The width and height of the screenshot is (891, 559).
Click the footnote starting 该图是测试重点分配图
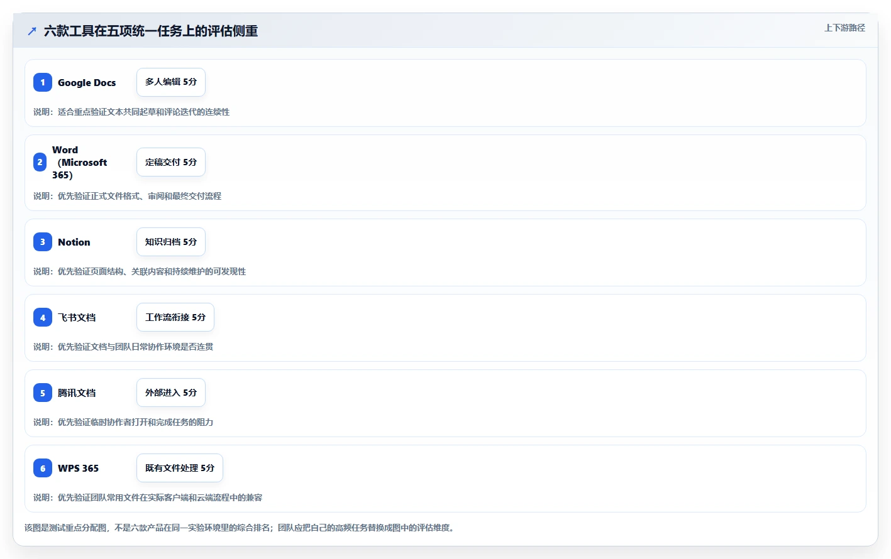point(241,528)
